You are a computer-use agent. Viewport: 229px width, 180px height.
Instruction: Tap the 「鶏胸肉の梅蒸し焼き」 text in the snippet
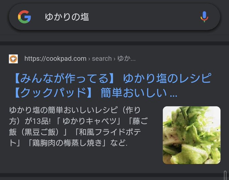pyautogui.click(x=67, y=143)
